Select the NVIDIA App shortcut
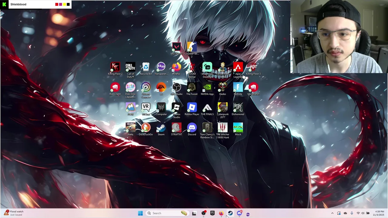388x218 pixels. click(207, 89)
